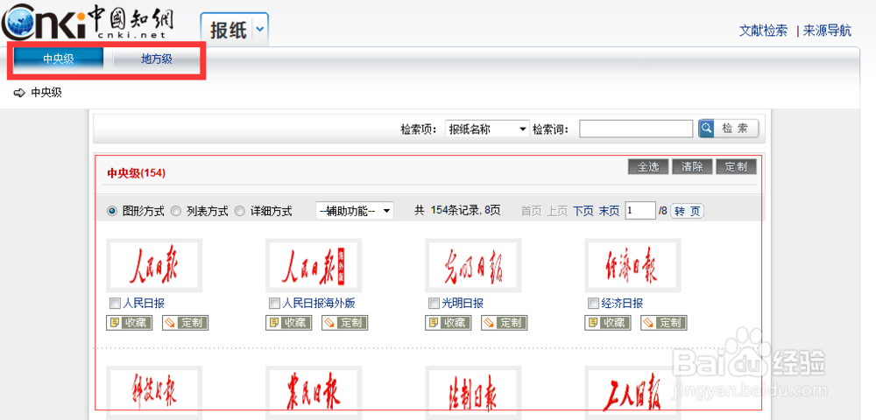Open the 来源导航 link
The image size is (876, 420).
pyautogui.click(x=828, y=31)
